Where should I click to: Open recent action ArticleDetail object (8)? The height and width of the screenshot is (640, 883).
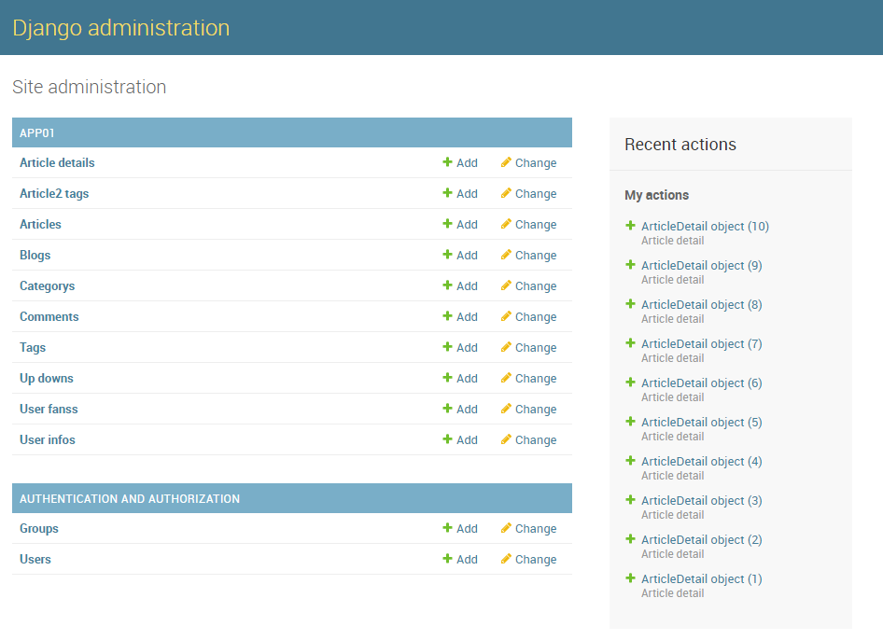(702, 304)
